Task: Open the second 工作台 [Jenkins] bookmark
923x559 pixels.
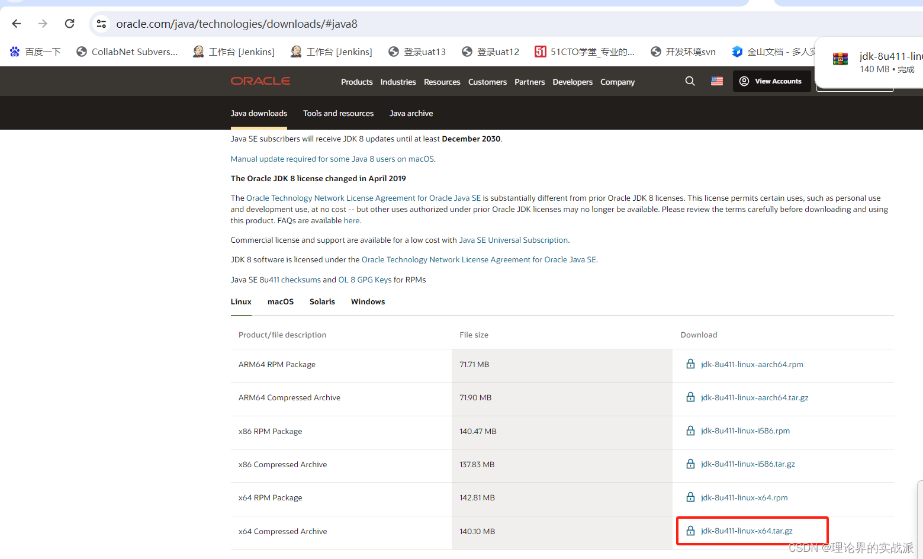Action: coord(332,52)
